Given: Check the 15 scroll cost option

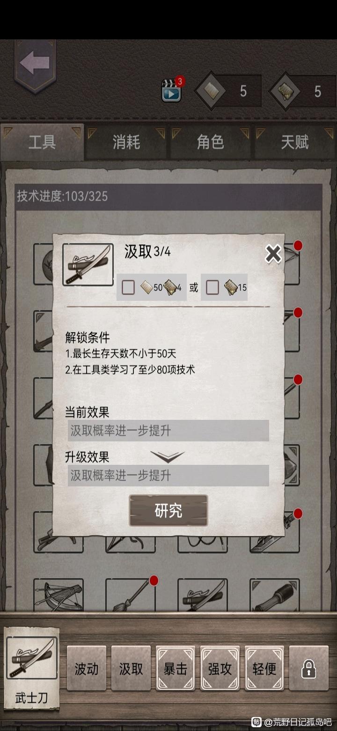Looking at the screenshot, I should click(212, 287).
